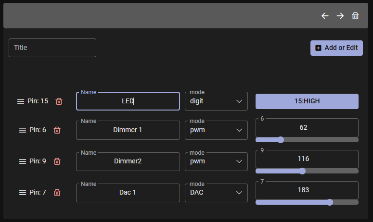Click the drag handle for Pin 7

point(23,193)
